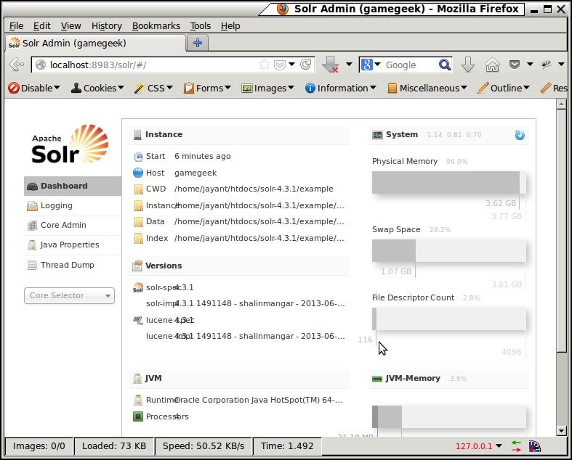Go to the browser home icon

492,65
